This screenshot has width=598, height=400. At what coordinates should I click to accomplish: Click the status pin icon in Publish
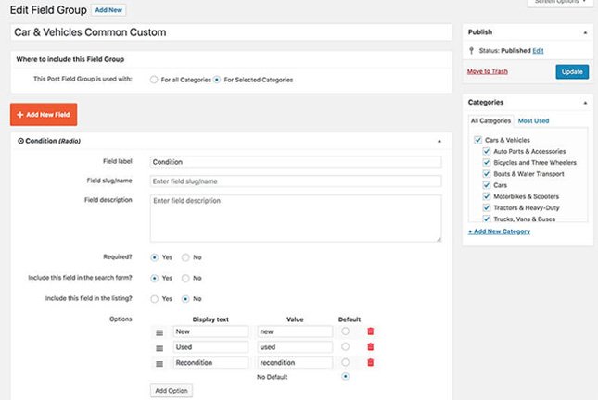click(x=471, y=51)
